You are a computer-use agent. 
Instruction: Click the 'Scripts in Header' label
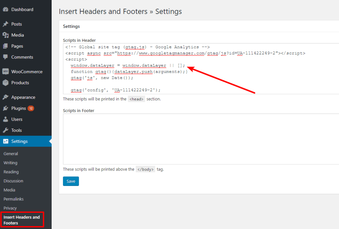pos(79,40)
